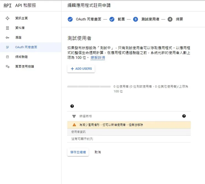Open 資訊主頁 dashboard icon in sidebar
The width and height of the screenshot is (205, 184).
[x=7, y=18]
